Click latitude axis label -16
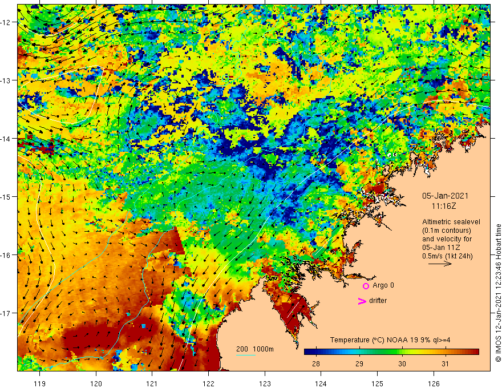The width and height of the screenshot is (502, 388). click(x=6, y=255)
